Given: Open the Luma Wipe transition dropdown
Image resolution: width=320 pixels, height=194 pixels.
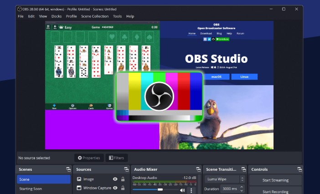Looking at the screenshot, I should coord(225,179).
